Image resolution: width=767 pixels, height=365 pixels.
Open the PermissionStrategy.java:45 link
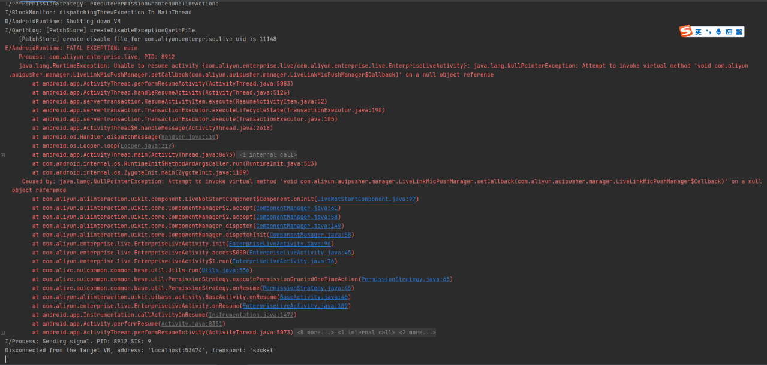[x=306, y=288]
